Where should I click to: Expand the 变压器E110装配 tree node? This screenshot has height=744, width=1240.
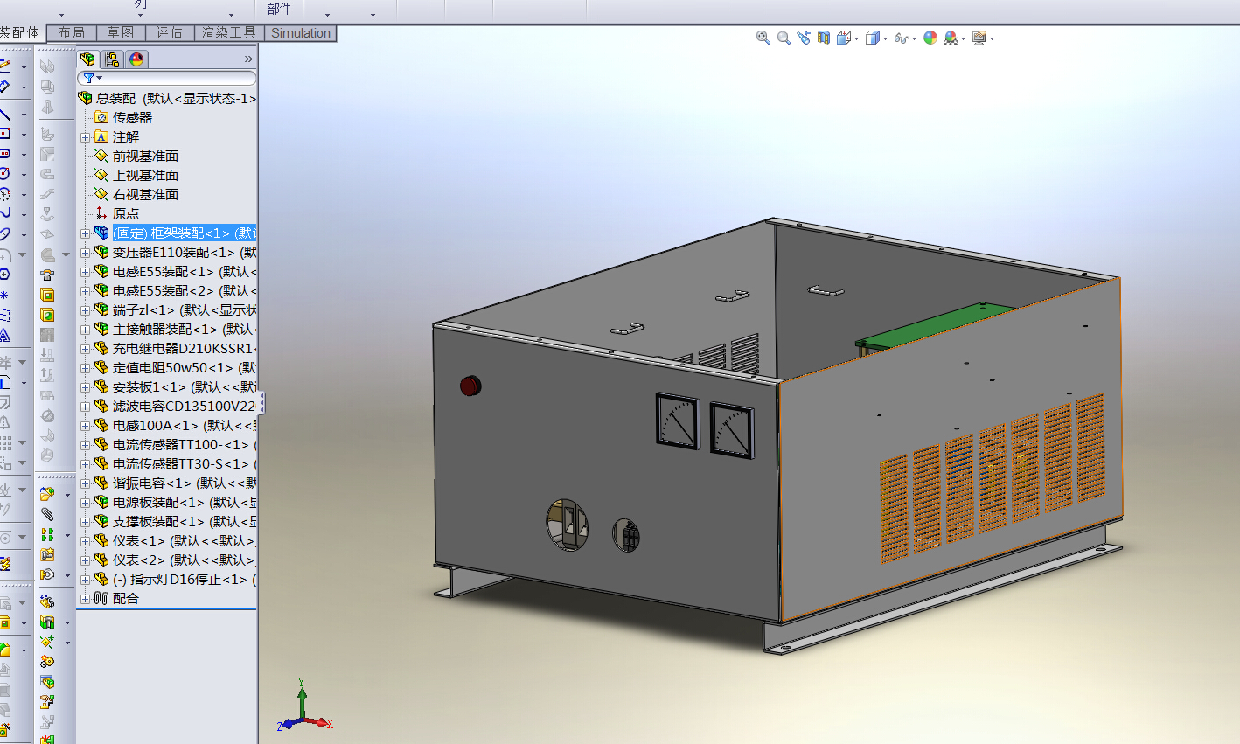coord(85,253)
